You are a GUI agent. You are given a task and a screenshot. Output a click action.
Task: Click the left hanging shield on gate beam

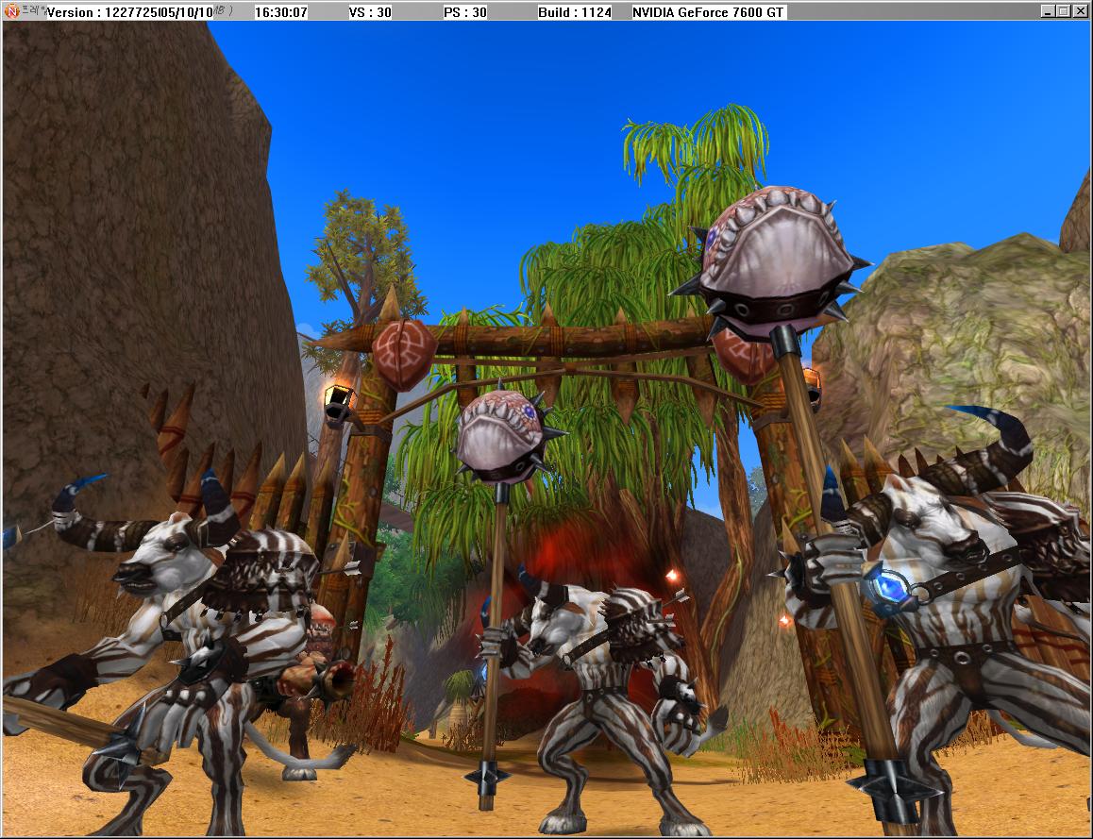coord(403,353)
